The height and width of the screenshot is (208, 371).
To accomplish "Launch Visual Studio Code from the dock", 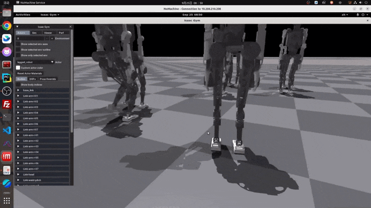I will [x=6, y=130].
